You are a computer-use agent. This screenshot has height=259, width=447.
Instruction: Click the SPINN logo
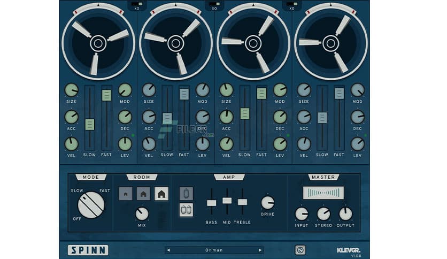coord(88,250)
